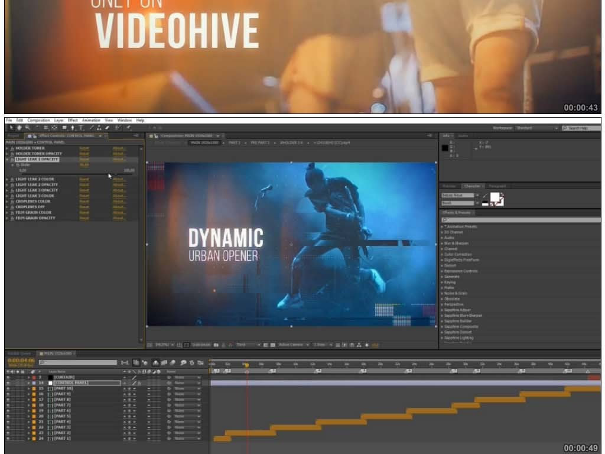
Task: Expand the Color Correction effects category
Action: (x=442, y=254)
